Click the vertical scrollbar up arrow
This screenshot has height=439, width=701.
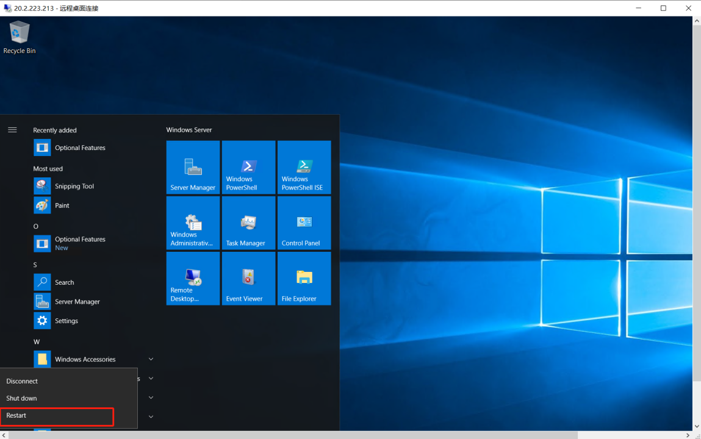(x=697, y=21)
